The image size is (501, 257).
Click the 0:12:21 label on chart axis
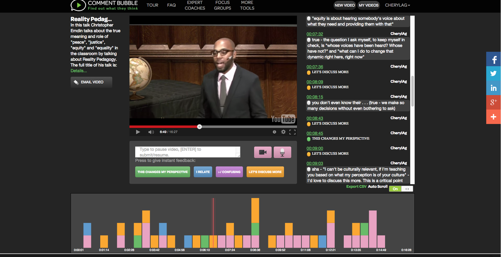point(331,250)
